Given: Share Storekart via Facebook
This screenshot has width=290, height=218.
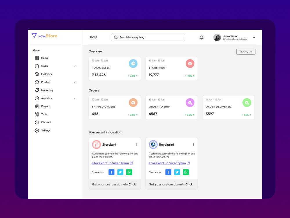Looking at the screenshot, I should click(x=111, y=172).
